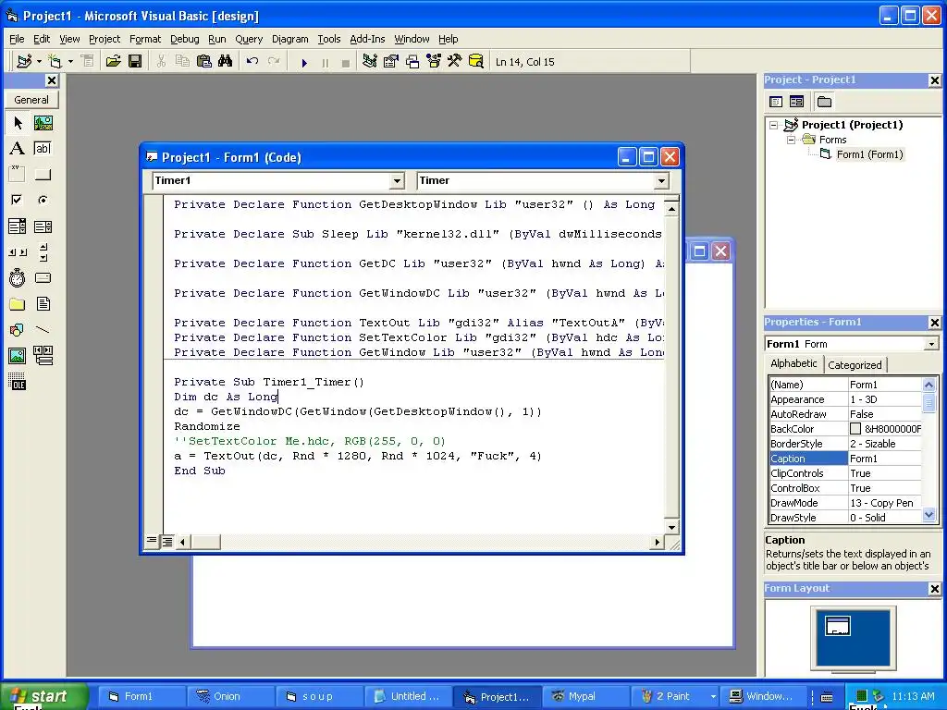The image size is (947, 710).
Task: Click Properties list scroll down arrow
Action: (x=929, y=515)
